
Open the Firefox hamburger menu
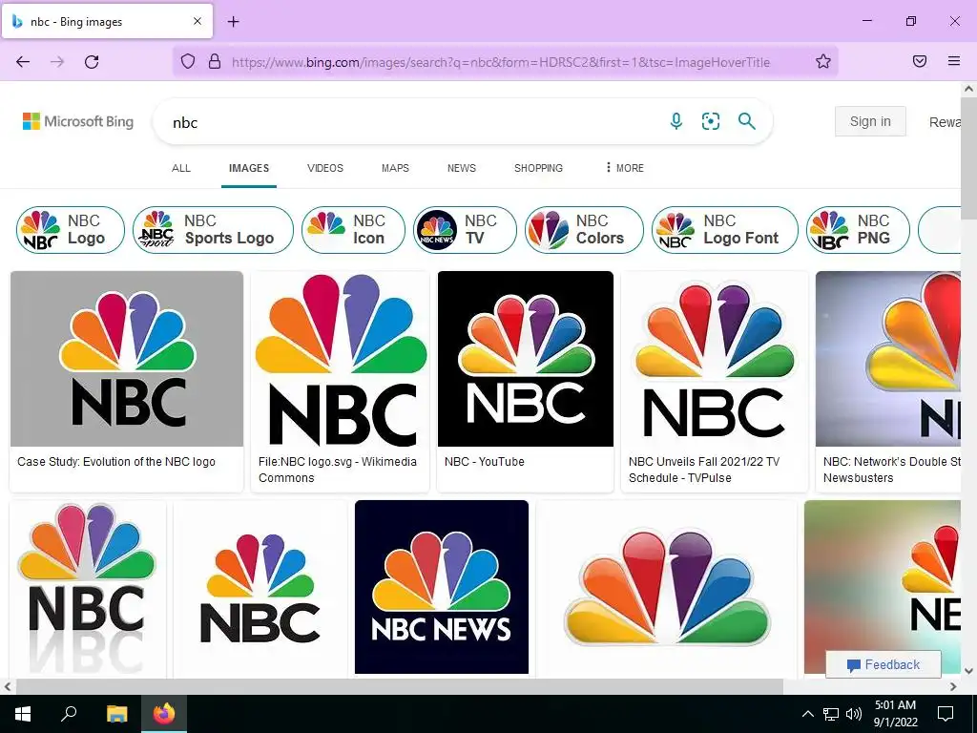(x=954, y=61)
